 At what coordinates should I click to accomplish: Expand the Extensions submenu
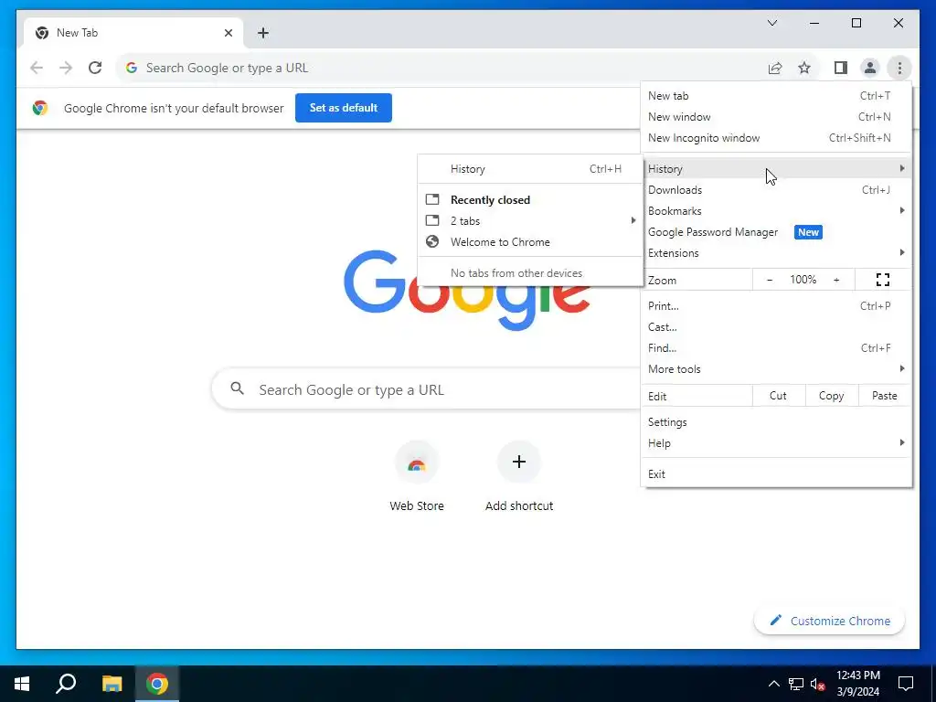tap(776, 253)
